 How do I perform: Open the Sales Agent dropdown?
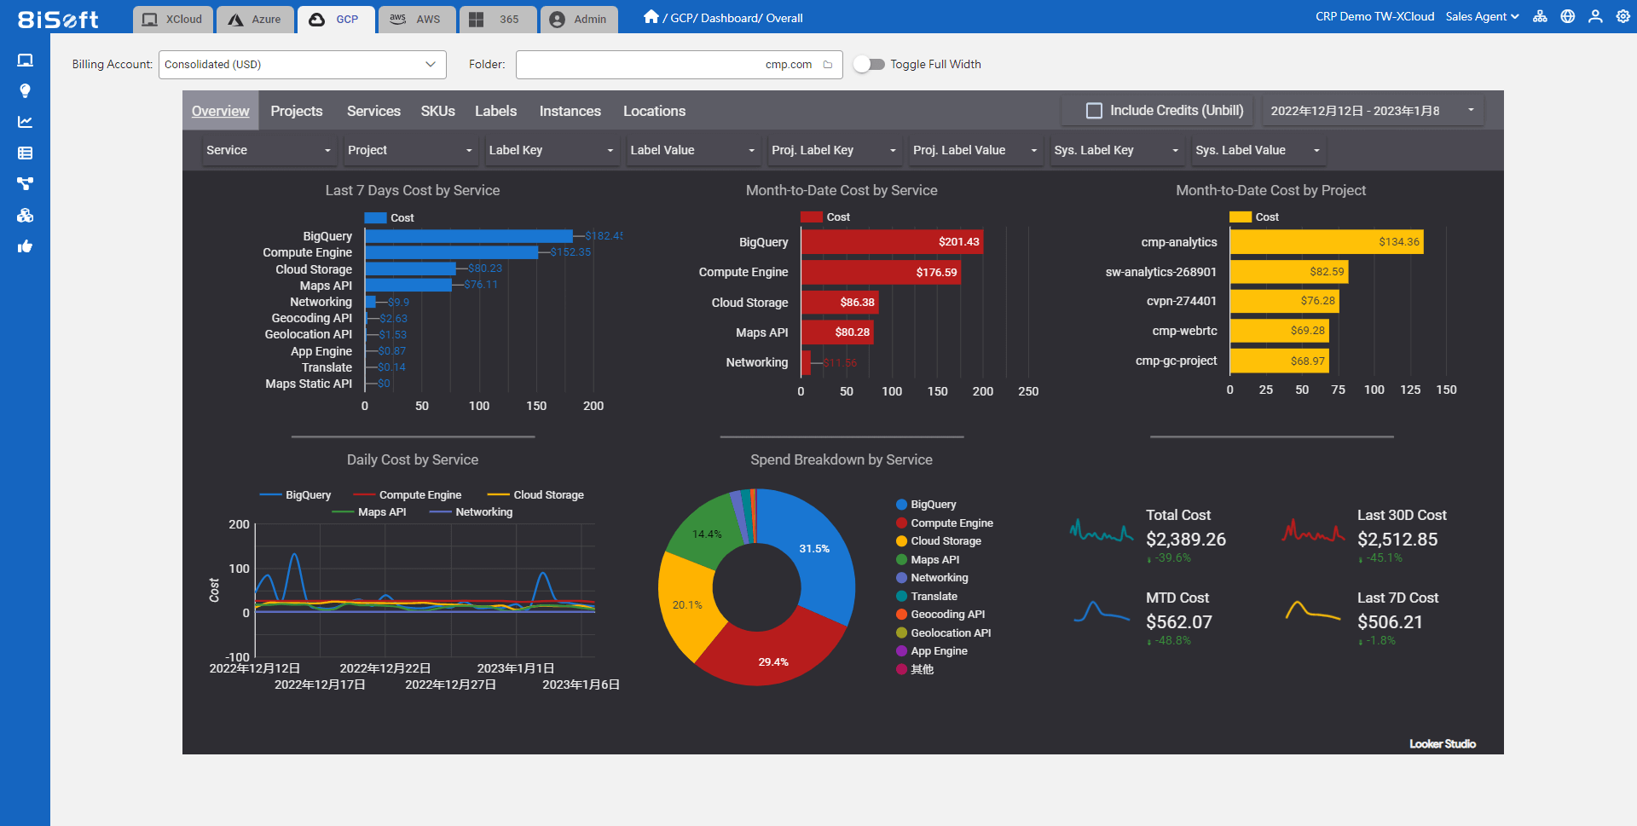[1482, 16]
